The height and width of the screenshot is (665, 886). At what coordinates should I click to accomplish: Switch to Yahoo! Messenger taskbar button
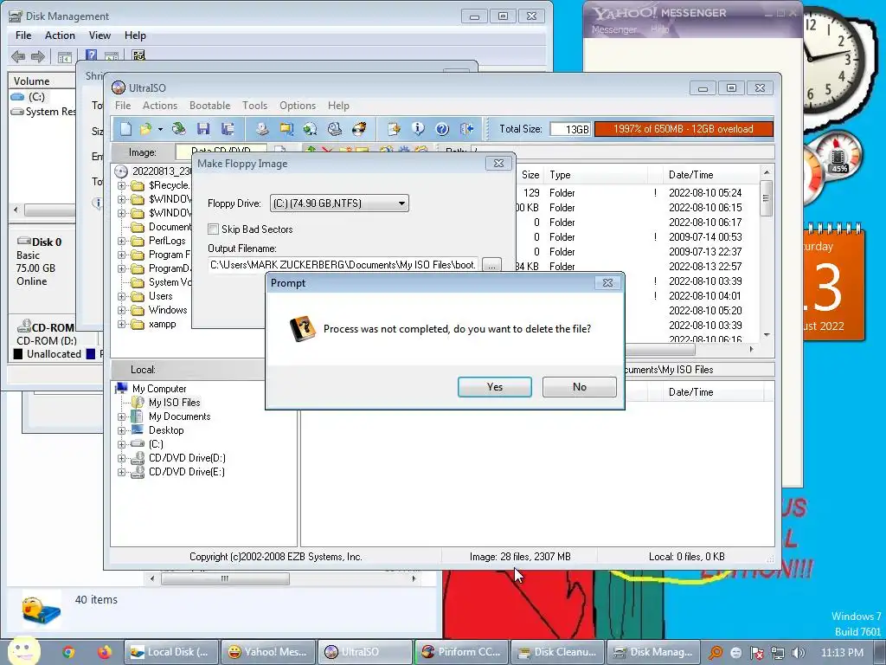tap(268, 652)
